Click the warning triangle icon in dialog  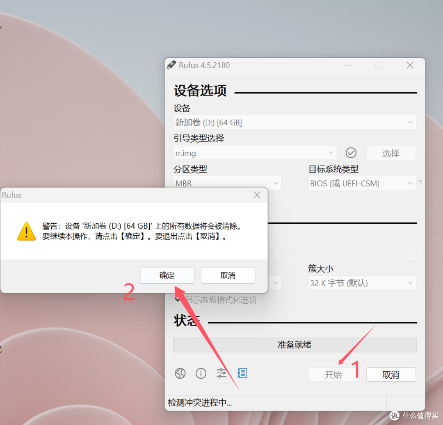coord(26,232)
